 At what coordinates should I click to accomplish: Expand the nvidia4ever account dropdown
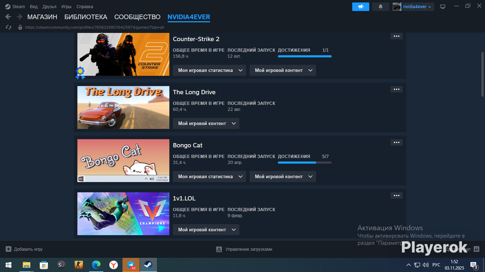tap(413, 7)
